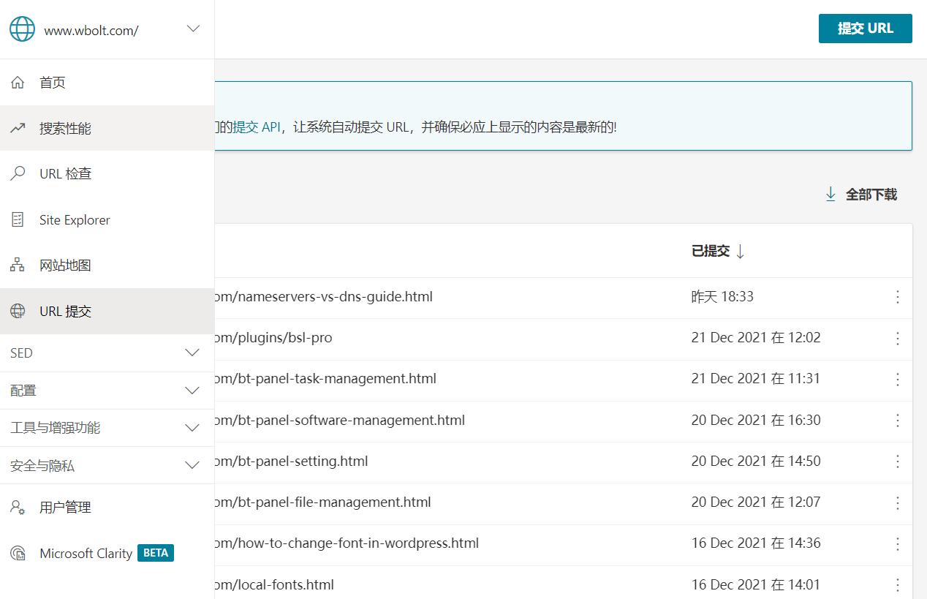
Task: Open kebab menu for nameservers-vs-dns-guide.html row
Action: (897, 297)
